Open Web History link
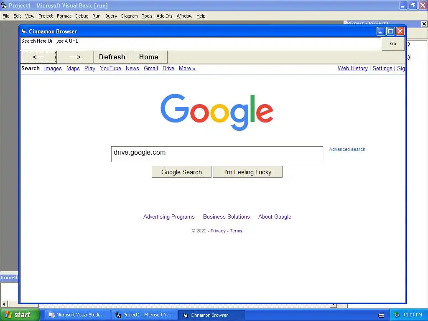Image resolution: width=428 pixels, height=321 pixels. coord(352,69)
